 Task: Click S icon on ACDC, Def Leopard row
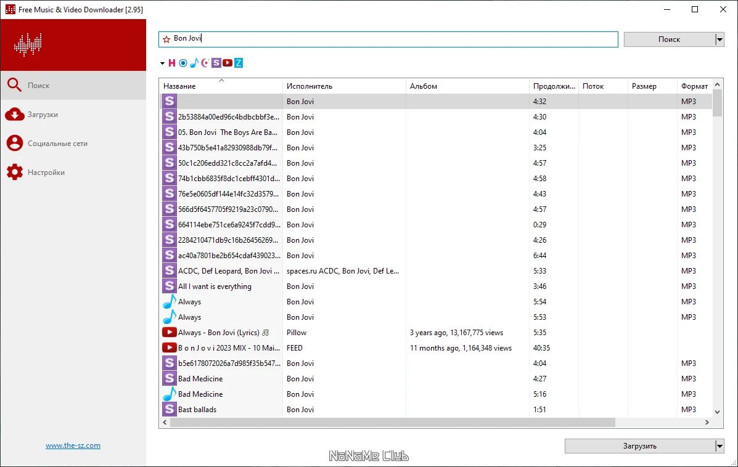(170, 271)
